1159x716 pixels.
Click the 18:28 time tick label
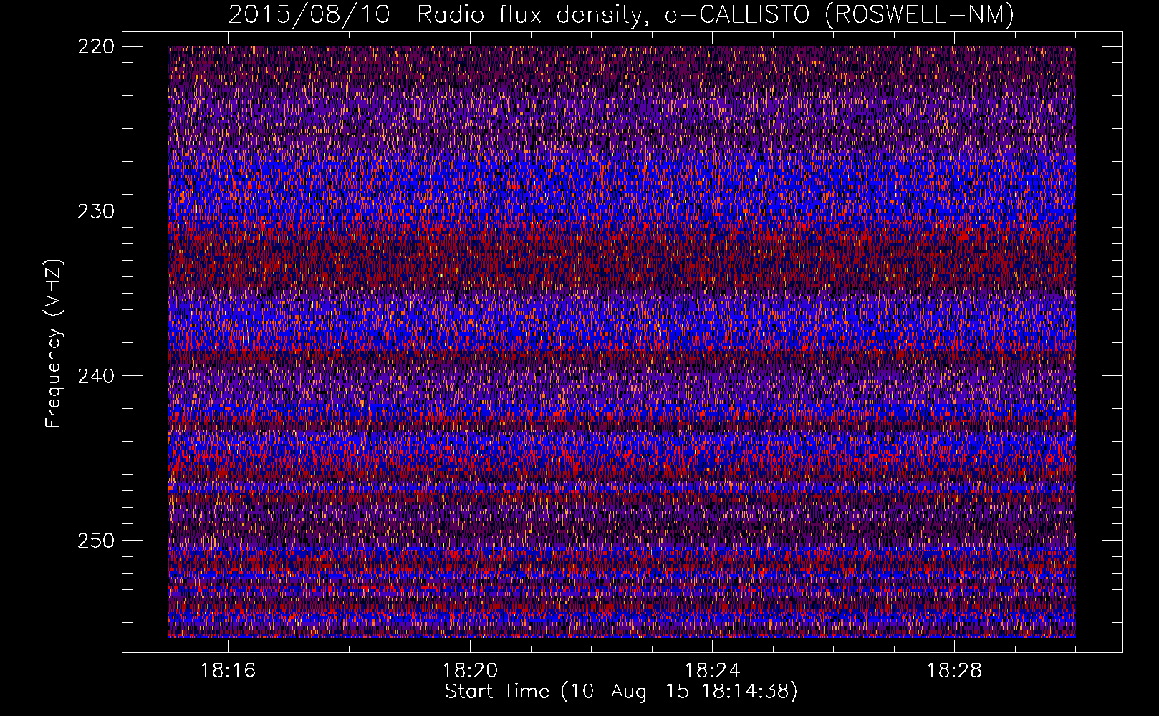[x=954, y=671]
